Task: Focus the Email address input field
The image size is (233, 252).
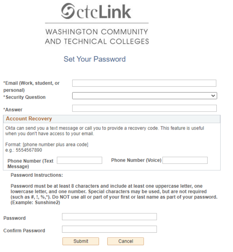Action: [144, 83]
